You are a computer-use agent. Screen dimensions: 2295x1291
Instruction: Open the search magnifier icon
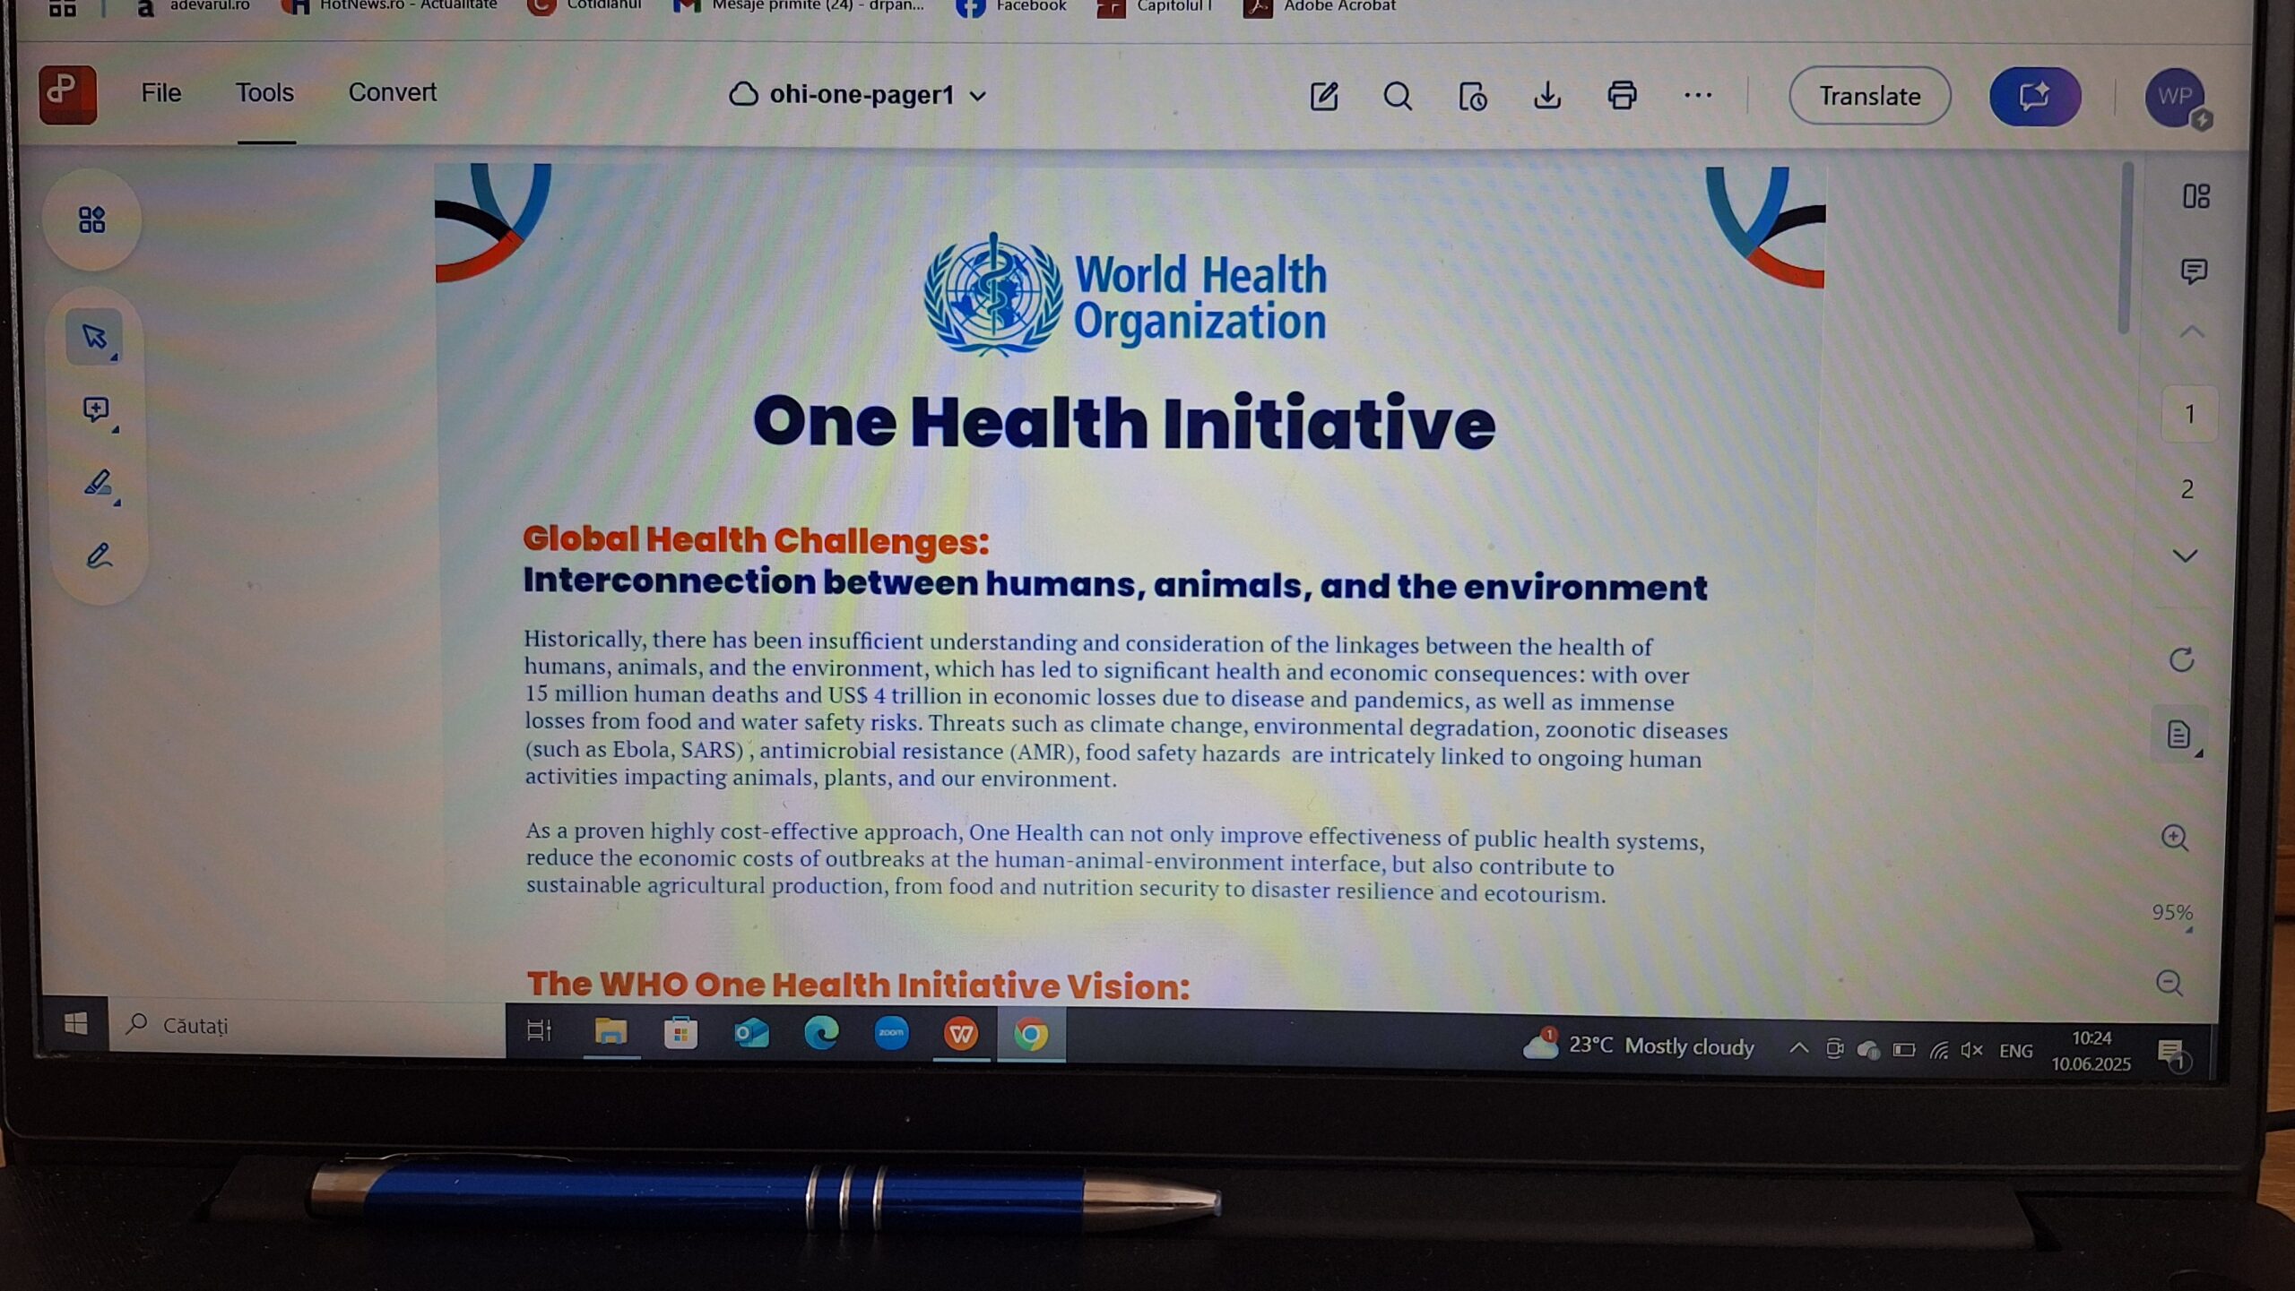pos(1398,96)
